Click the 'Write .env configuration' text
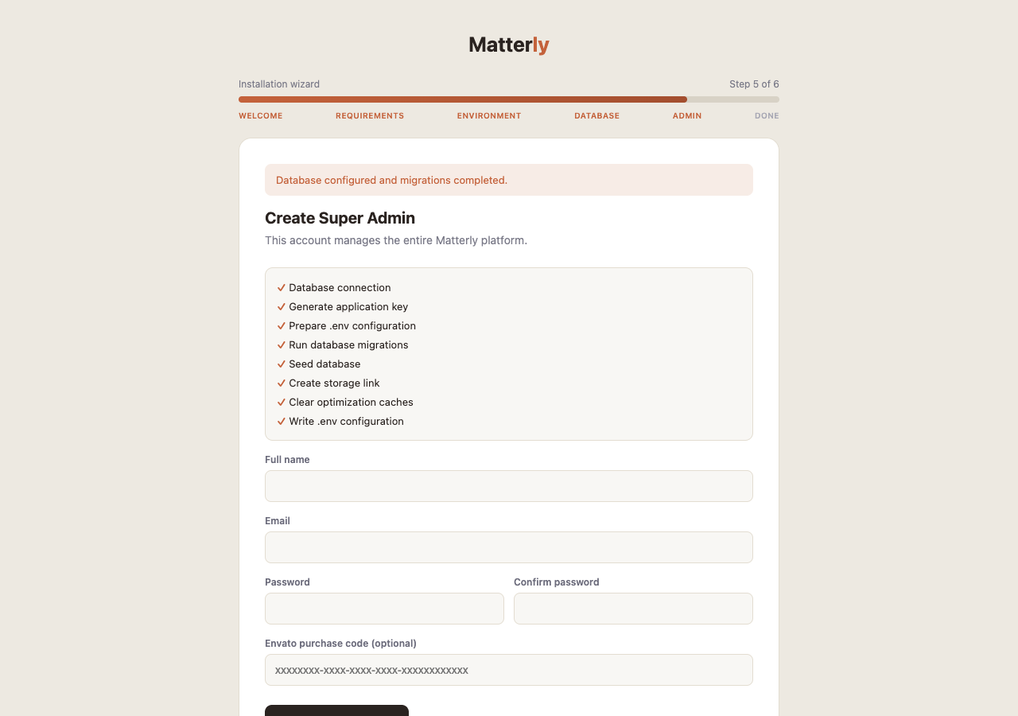Image resolution: width=1018 pixels, height=716 pixels. (346, 422)
